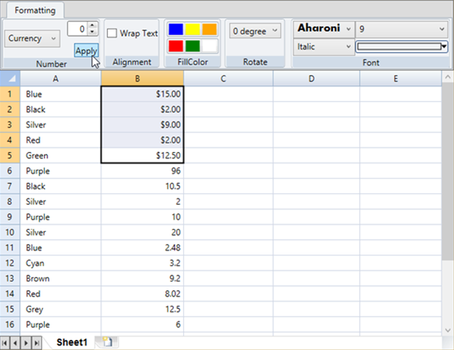454x350 pixels.
Task: Go to first sheet navigation arrow
Action: coord(5,343)
